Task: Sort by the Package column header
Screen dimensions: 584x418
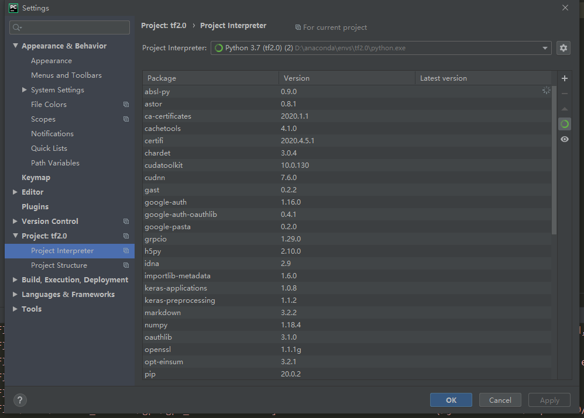Action: (x=211, y=78)
